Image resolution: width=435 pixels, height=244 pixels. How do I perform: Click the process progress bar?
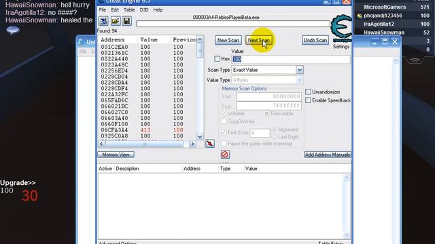click(233, 24)
